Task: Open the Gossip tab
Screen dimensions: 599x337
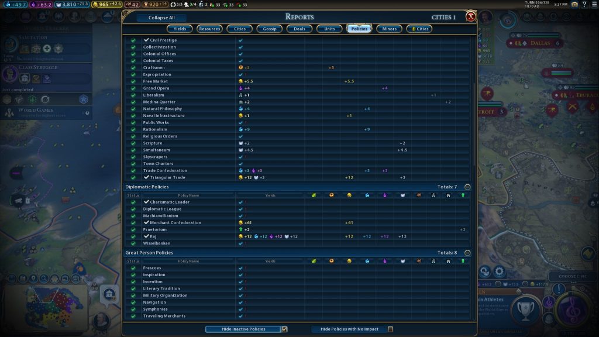Action: coord(269,29)
